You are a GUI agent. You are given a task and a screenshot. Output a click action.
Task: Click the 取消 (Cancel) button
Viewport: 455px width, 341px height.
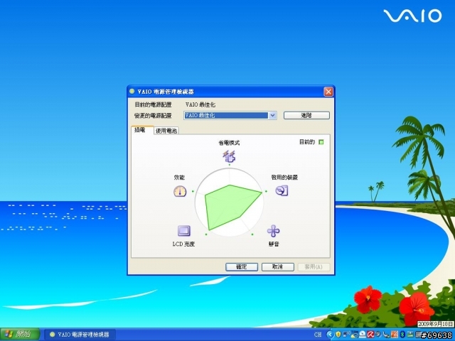278,267
